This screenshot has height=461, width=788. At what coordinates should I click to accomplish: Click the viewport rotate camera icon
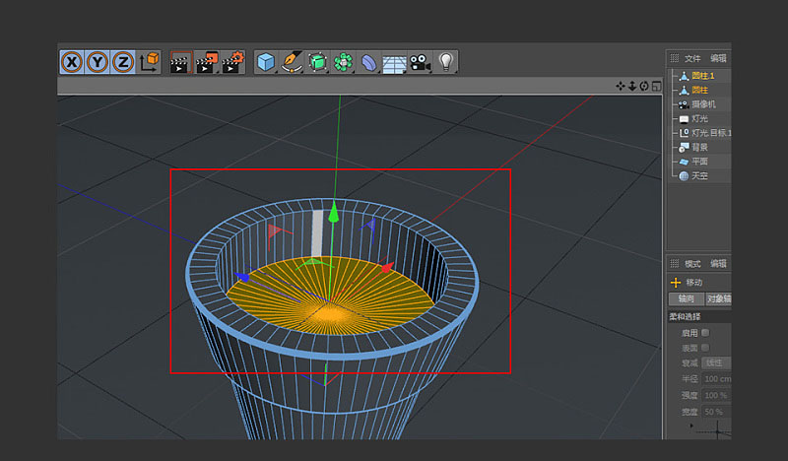tap(643, 87)
